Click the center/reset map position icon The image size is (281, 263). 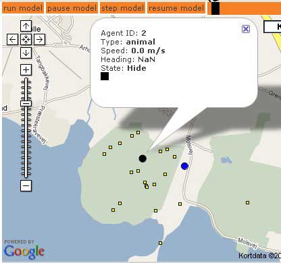coord(26,40)
